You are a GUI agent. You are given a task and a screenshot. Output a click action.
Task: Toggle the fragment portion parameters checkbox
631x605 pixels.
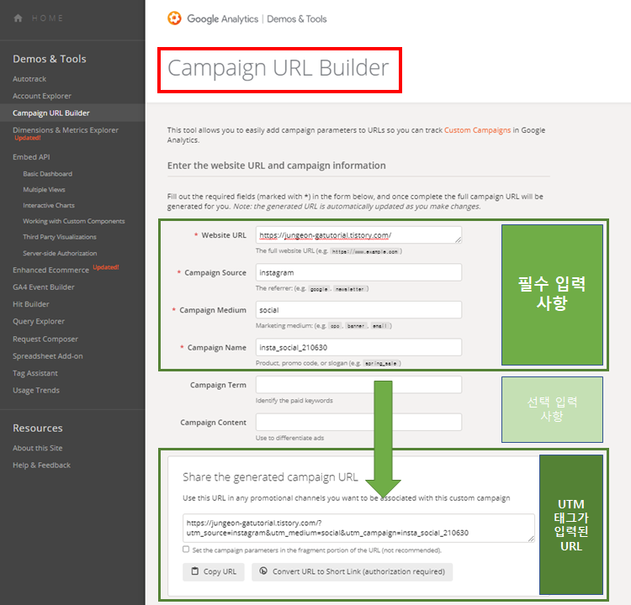(x=186, y=550)
